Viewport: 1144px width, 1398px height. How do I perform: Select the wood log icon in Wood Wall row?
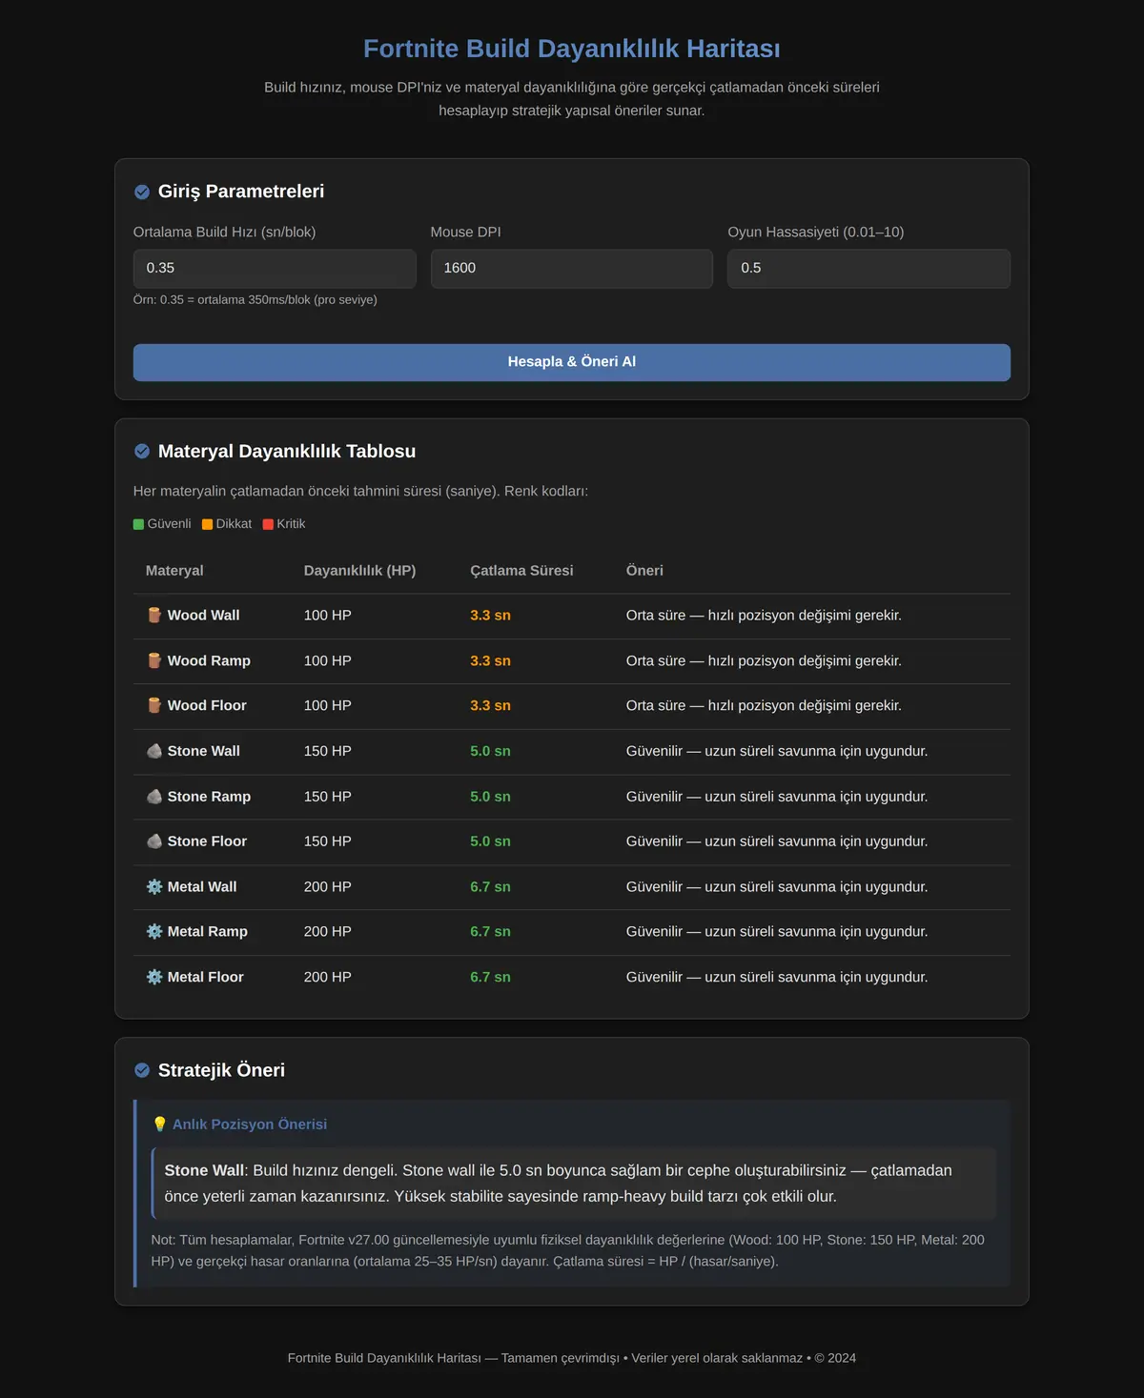click(x=154, y=616)
